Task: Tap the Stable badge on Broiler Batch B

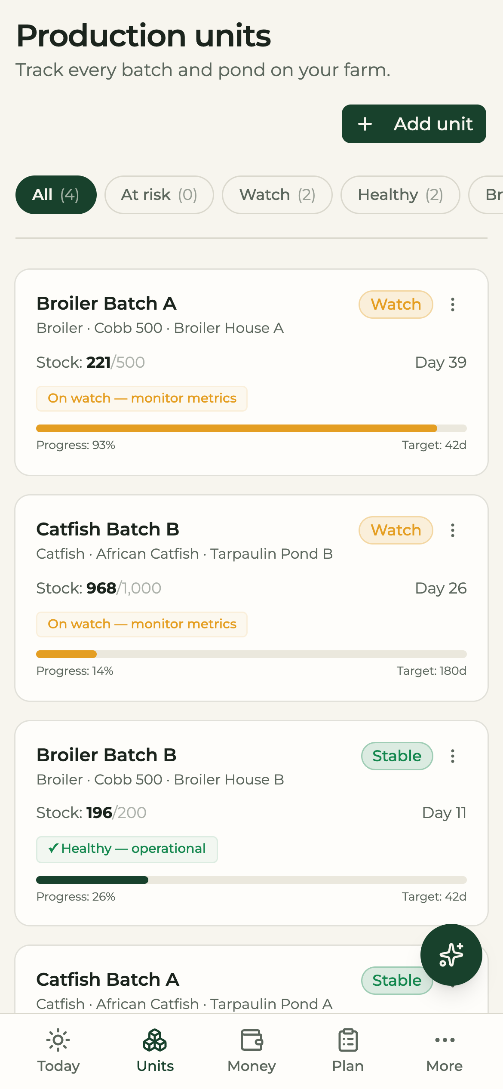Action: (x=397, y=756)
